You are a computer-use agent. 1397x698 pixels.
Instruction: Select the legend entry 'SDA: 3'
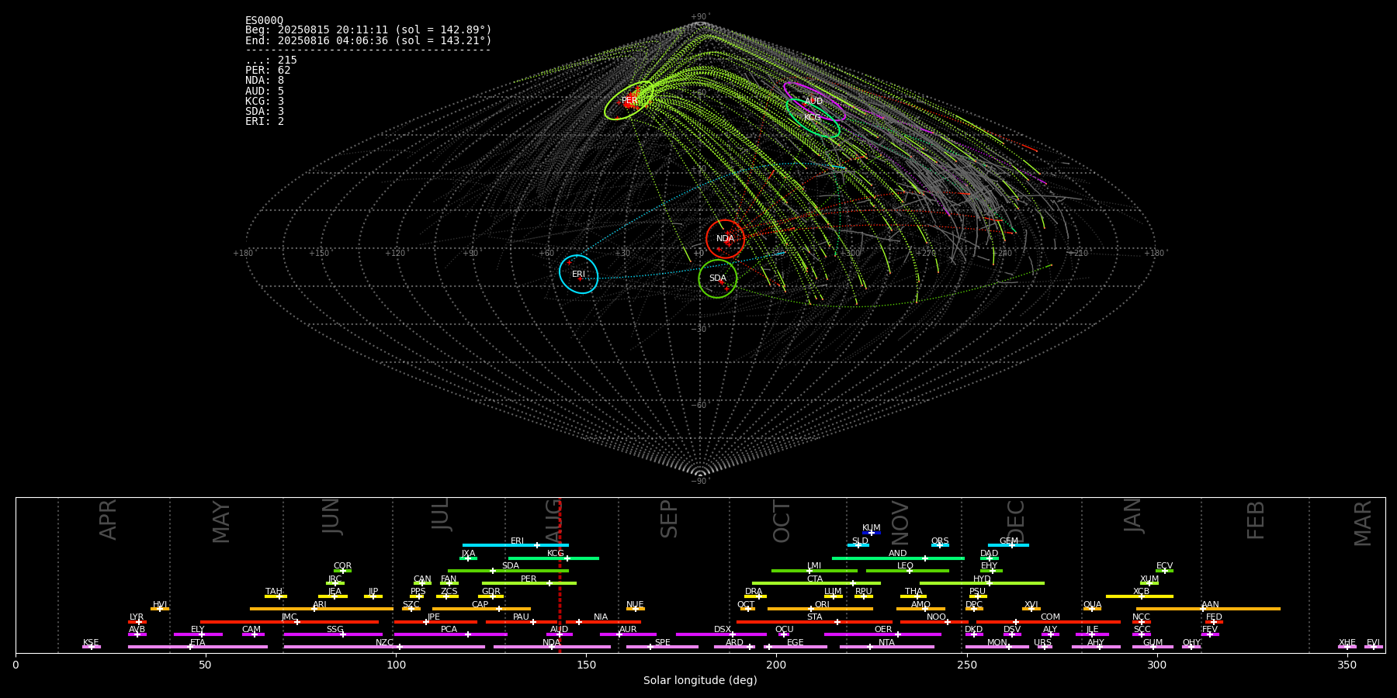(x=265, y=112)
